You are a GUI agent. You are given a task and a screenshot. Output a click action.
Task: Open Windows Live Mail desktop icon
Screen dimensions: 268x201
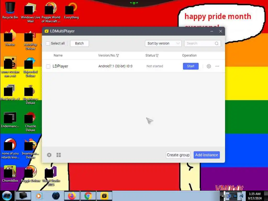click(30, 12)
